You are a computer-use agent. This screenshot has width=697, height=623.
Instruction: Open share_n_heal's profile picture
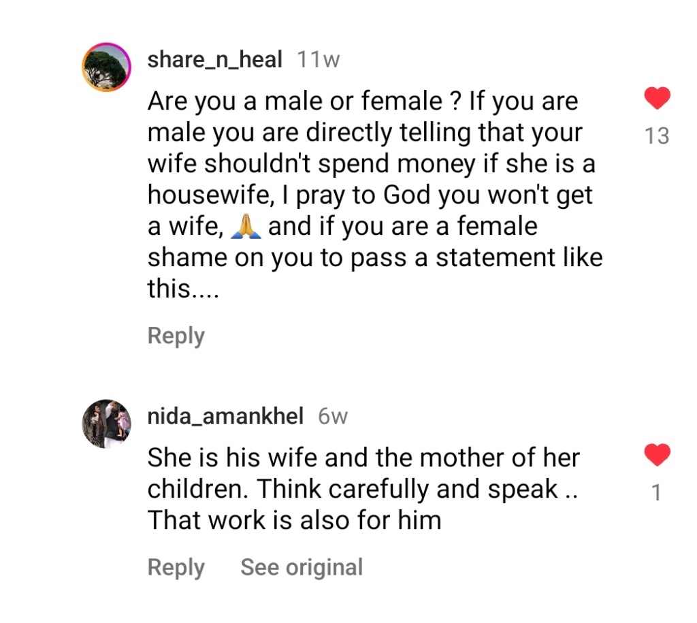pyautogui.click(x=106, y=67)
